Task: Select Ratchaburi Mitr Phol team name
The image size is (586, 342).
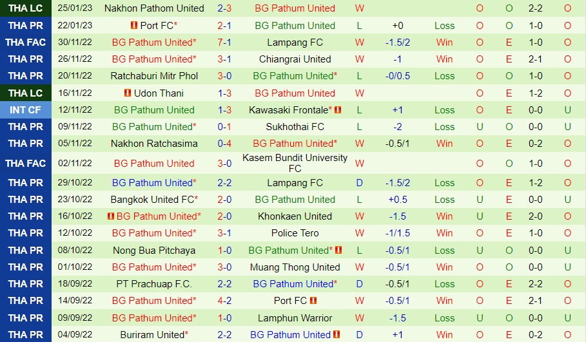Action: tap(154, 76)
